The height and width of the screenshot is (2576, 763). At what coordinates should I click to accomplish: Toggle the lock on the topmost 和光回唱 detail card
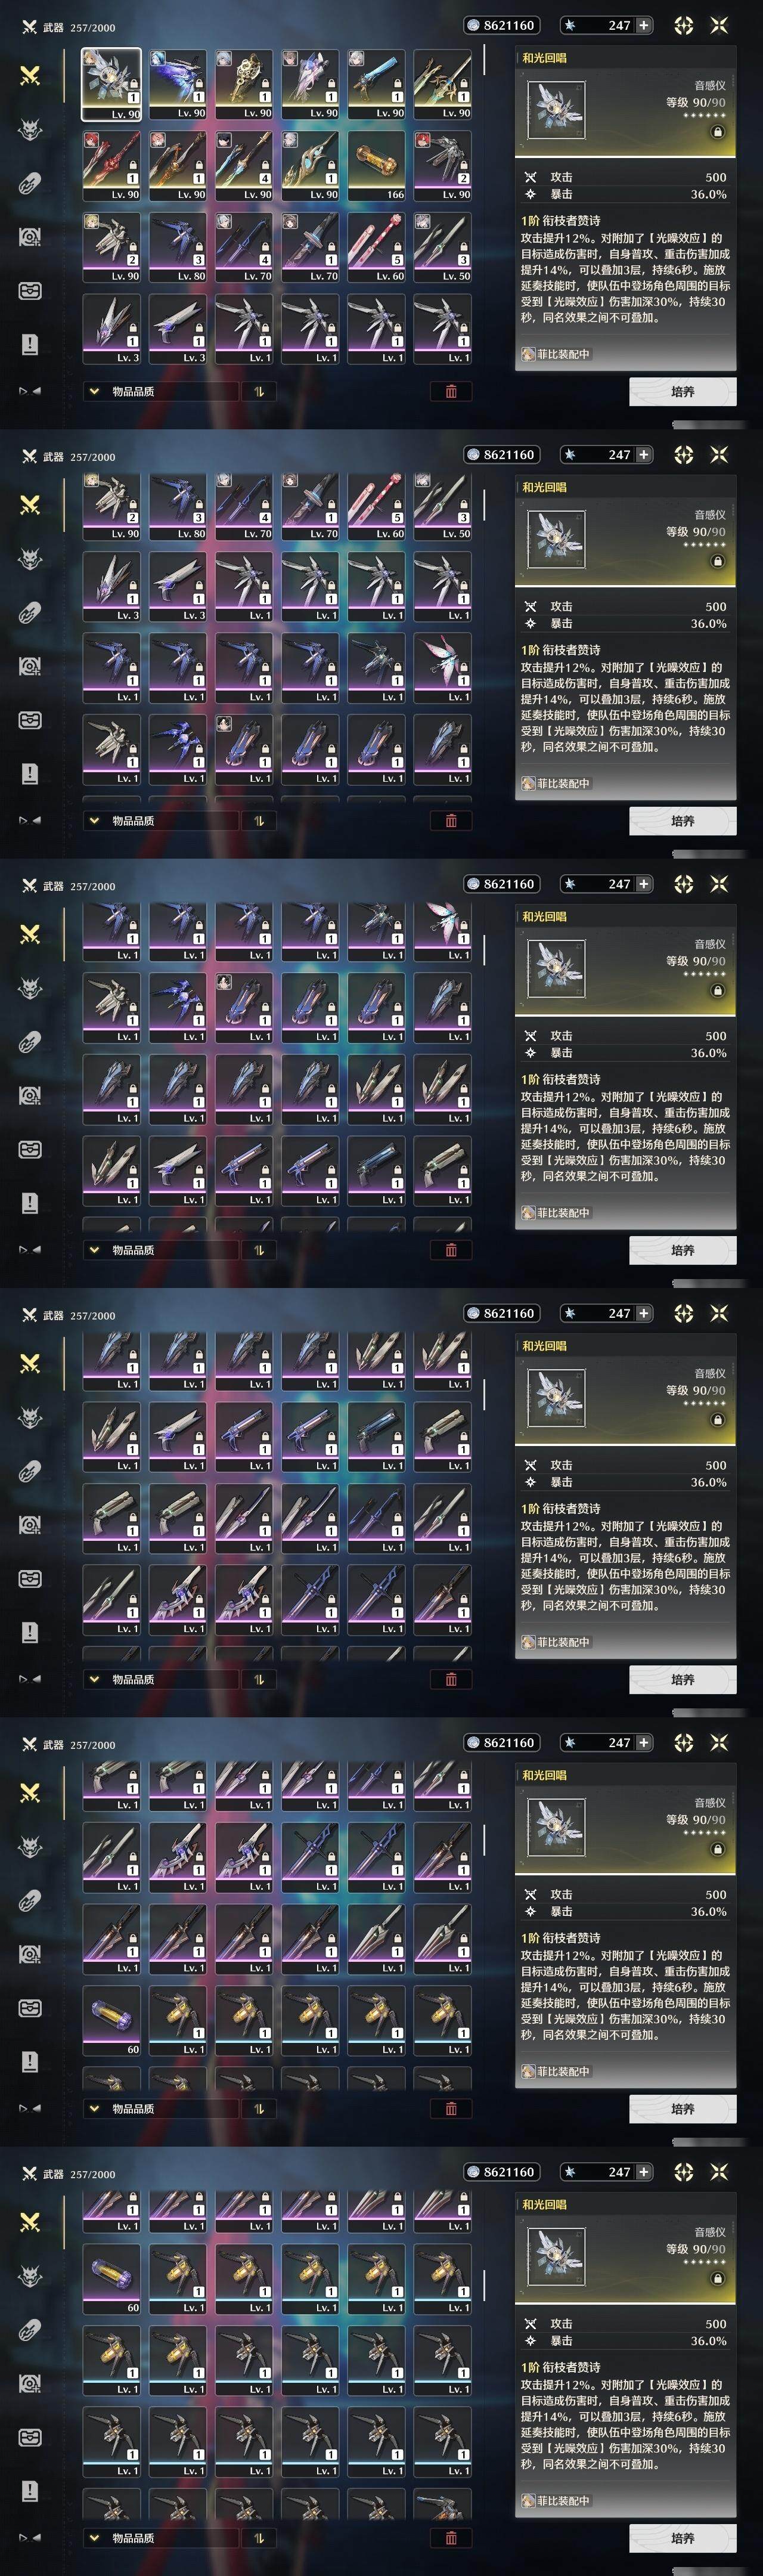717,131
